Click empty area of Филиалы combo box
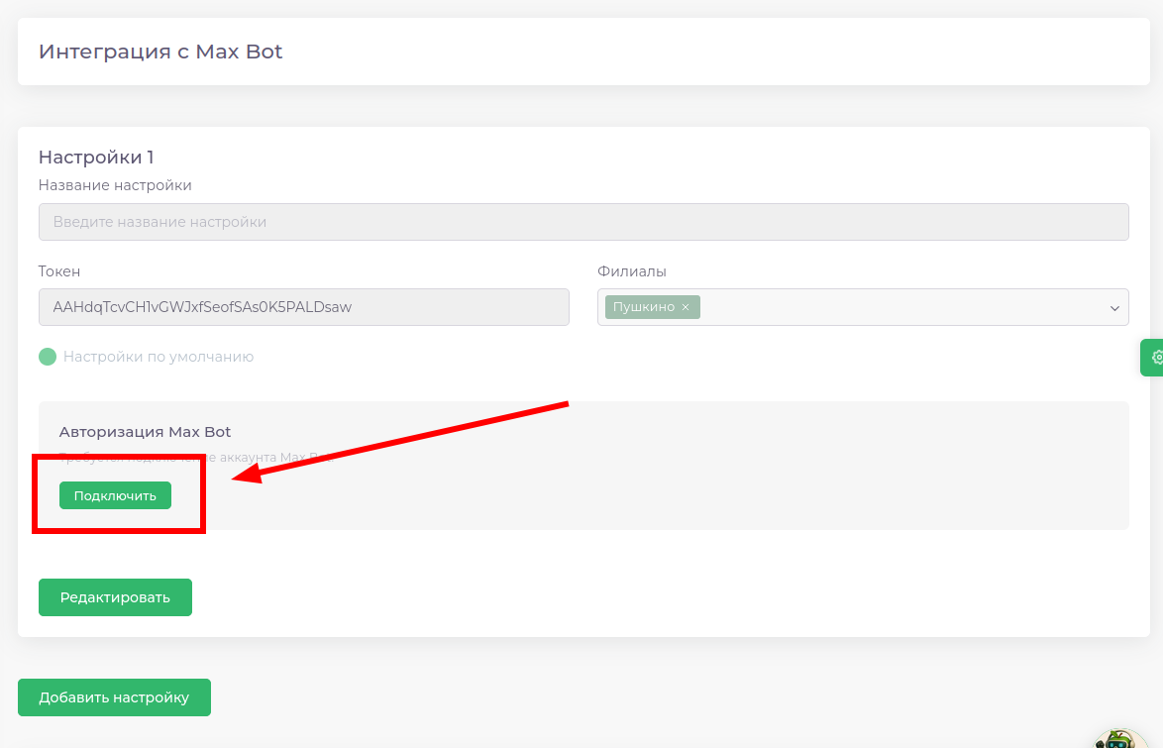Viewport: 1163px width, 748px height. 892,307
